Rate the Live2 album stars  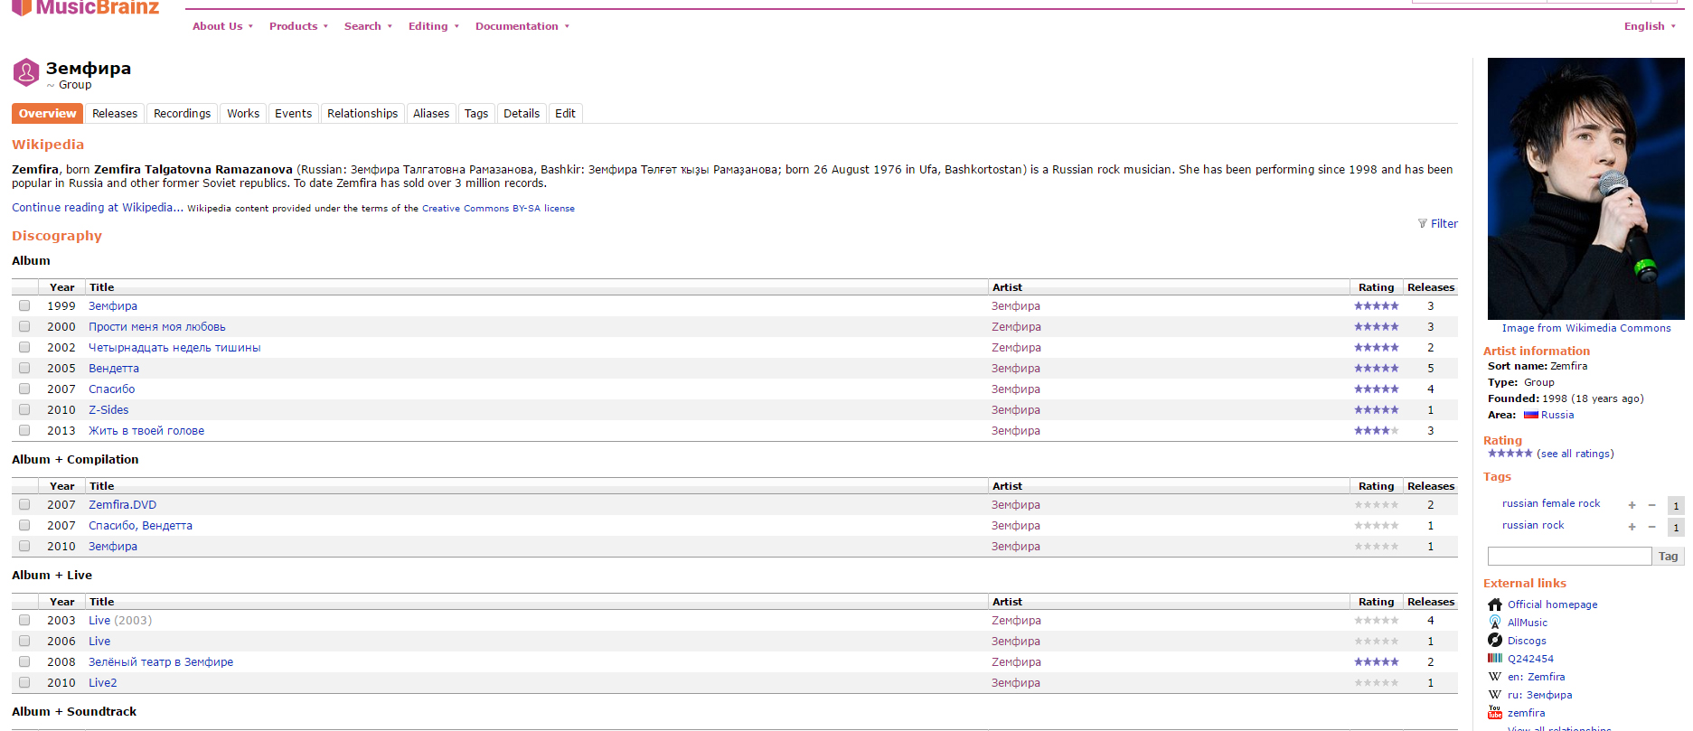point(1376,683)
